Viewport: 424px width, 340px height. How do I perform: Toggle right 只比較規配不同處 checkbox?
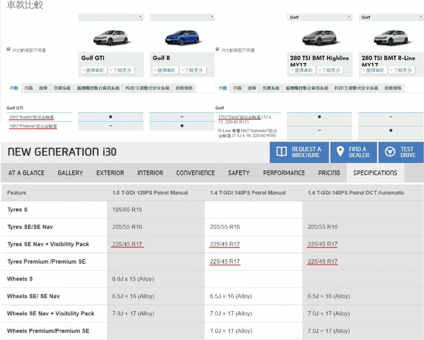[218, 50]
